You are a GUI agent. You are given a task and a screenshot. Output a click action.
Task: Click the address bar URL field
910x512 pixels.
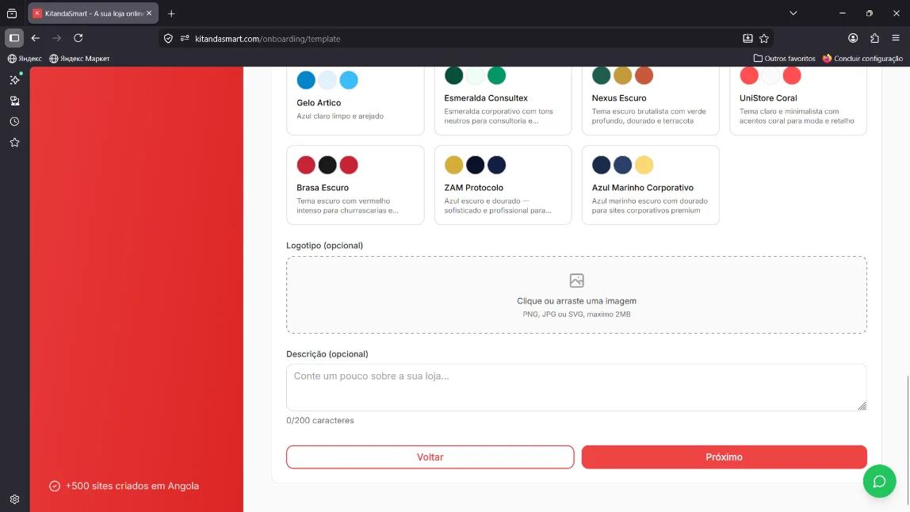(x=465, y=39)
